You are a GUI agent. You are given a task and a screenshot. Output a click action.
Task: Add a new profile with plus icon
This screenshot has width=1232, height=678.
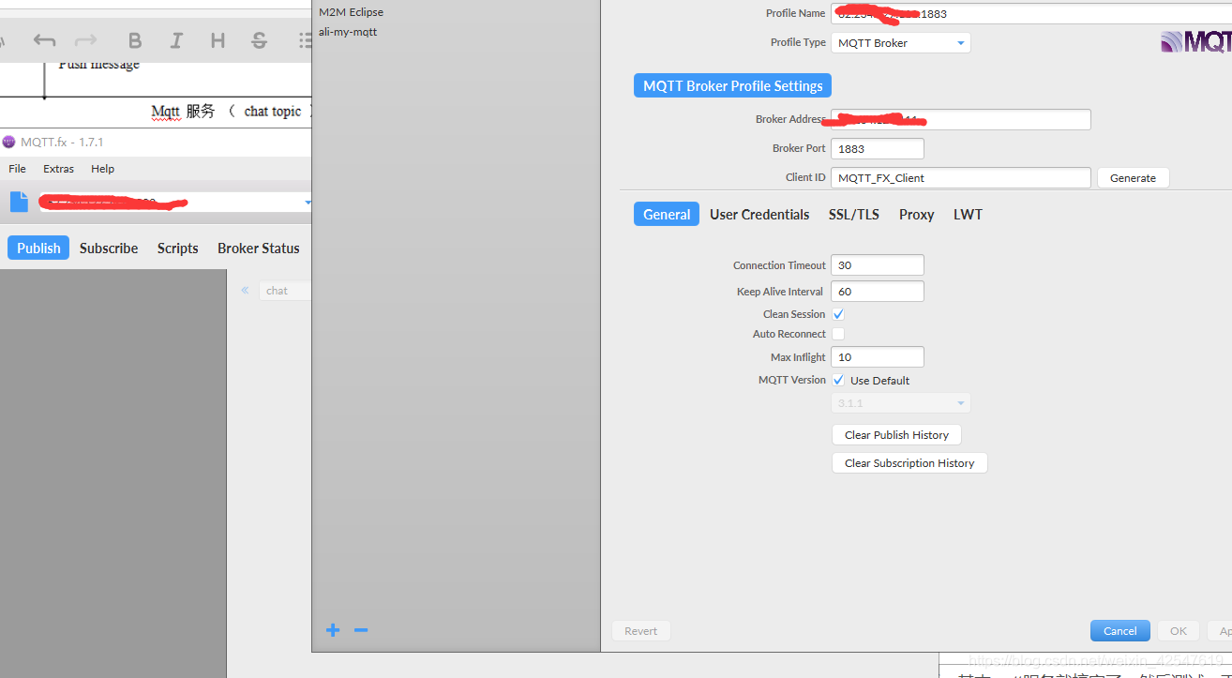point(333,630)
